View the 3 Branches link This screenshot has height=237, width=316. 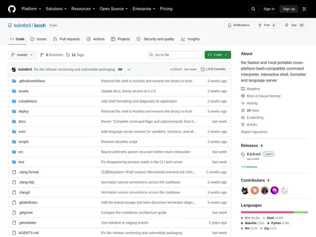tap(52, 55)
